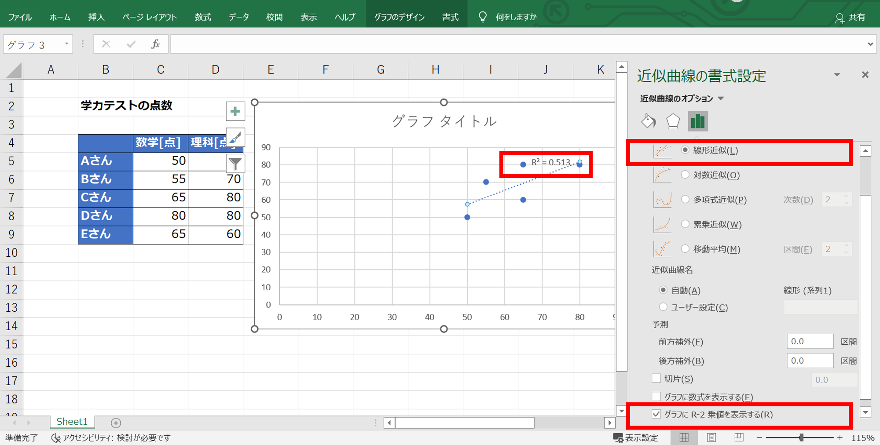Click the power trendline preview icon
This screenshot has width=880, height=445.
click(663, 224)
